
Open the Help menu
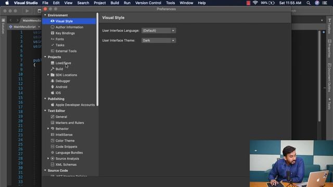[x=201, y=3]
